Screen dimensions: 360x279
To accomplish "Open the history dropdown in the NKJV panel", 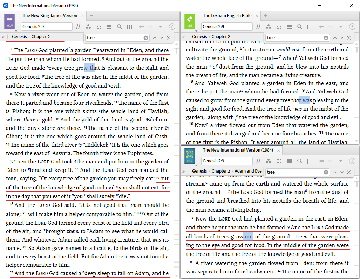I will point(161,27).
